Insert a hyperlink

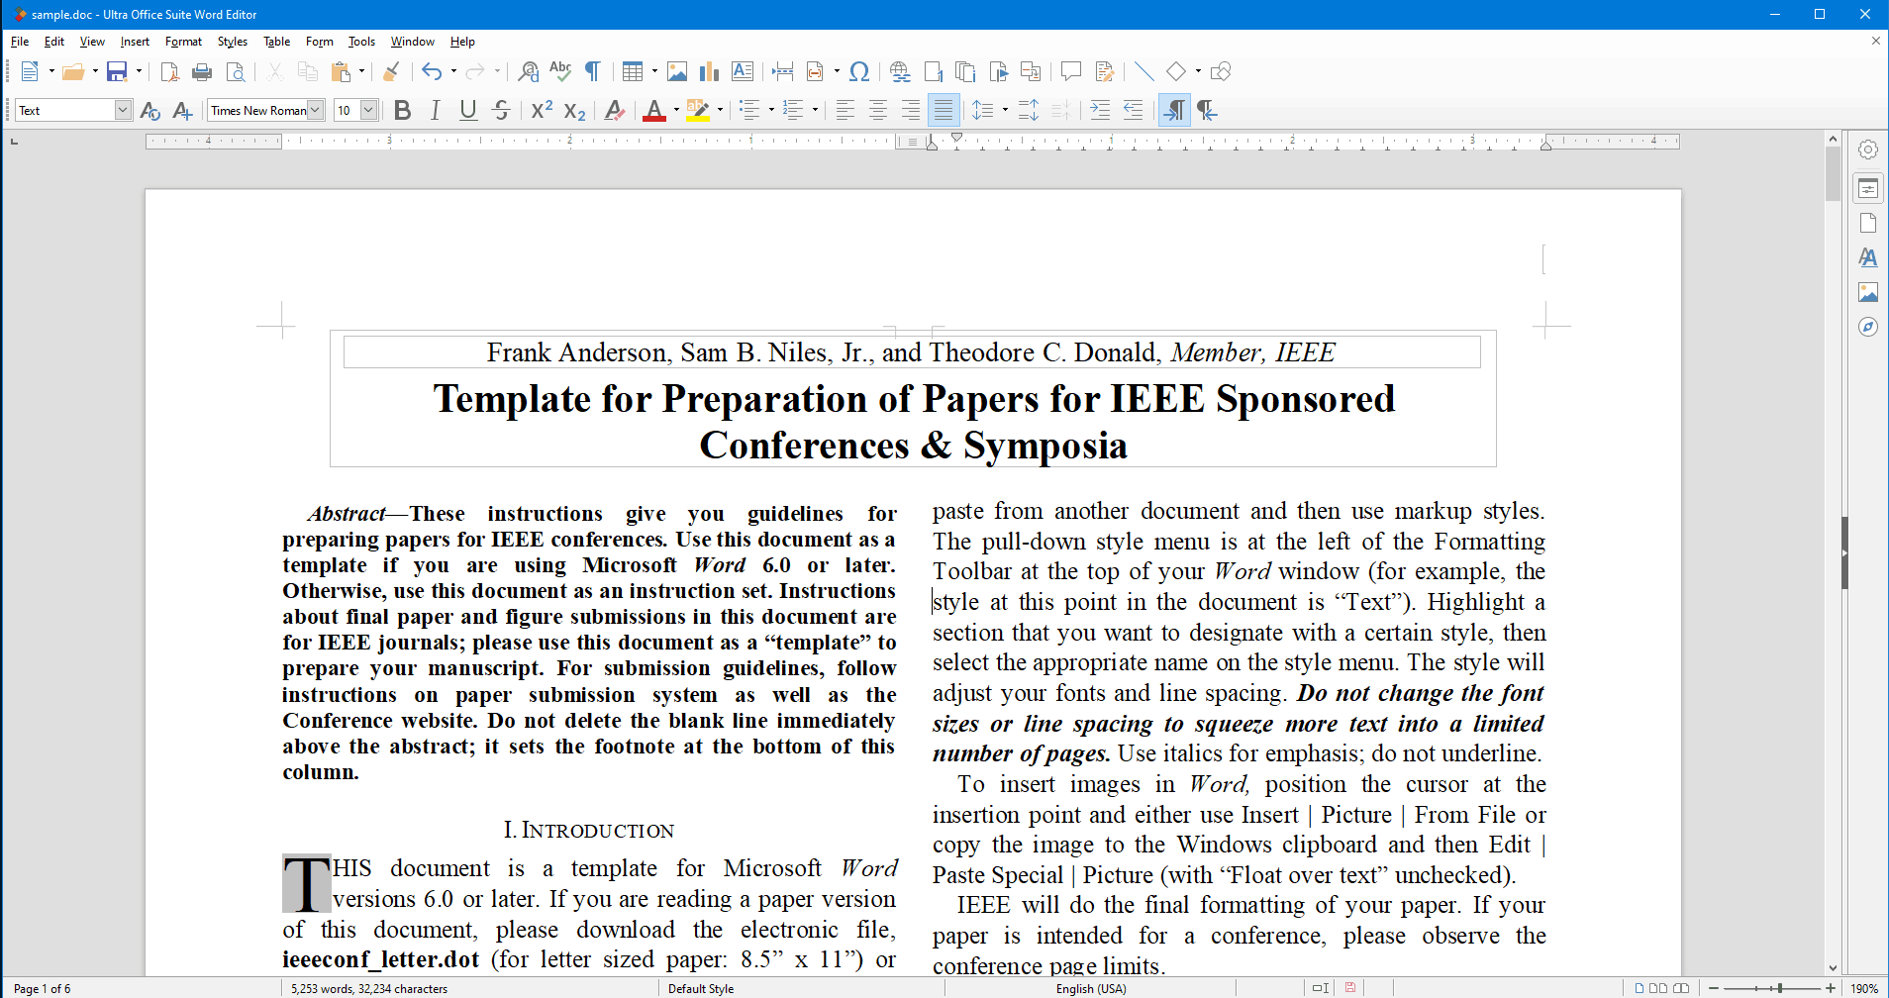point(900,71)
